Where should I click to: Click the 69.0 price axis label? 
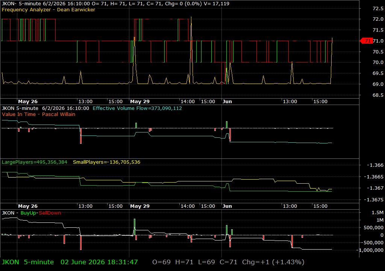378,84
